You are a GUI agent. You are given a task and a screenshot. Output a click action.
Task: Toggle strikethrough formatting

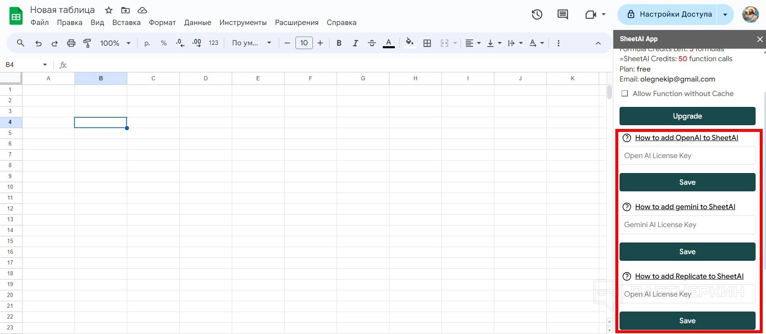(x=372, y=43)
